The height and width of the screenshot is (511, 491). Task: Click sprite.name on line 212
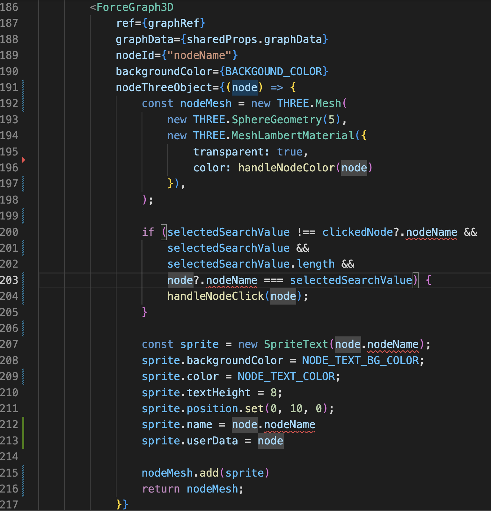tap(177, 424)
